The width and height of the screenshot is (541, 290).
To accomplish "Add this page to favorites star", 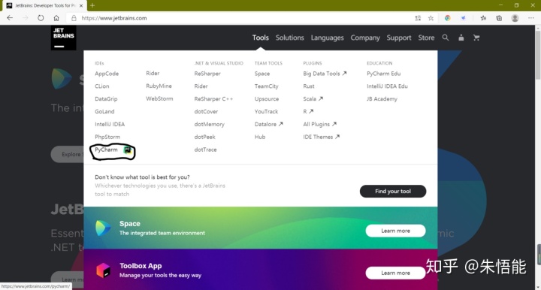I will pos(431,18).
